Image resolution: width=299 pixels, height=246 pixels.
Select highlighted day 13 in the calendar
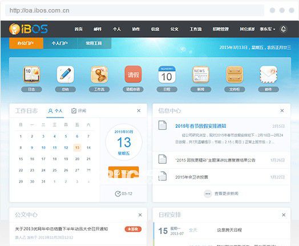click(x=77, y=148)
